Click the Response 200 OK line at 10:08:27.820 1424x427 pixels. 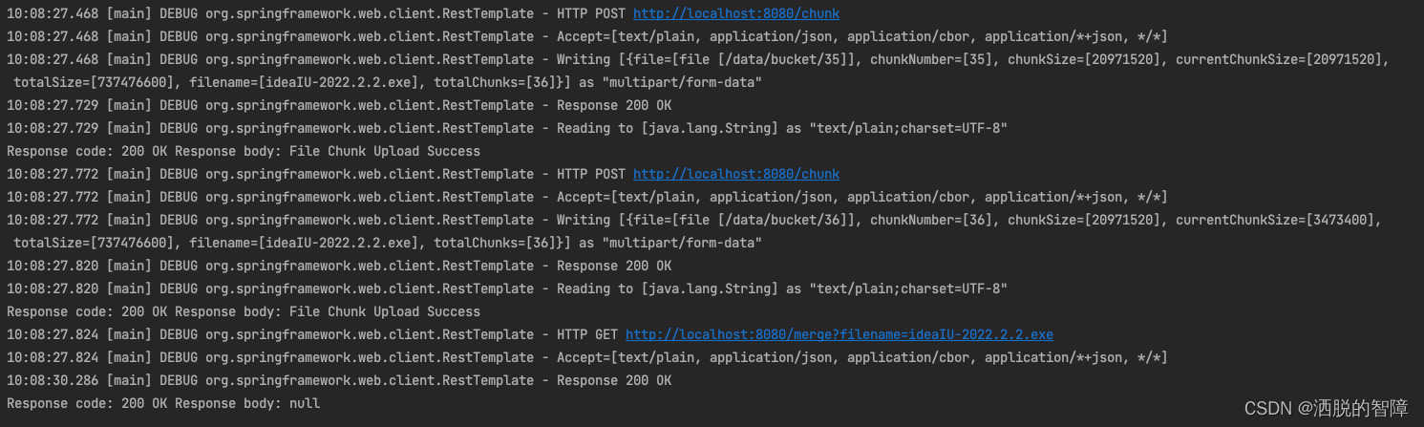tap(339, 266)
